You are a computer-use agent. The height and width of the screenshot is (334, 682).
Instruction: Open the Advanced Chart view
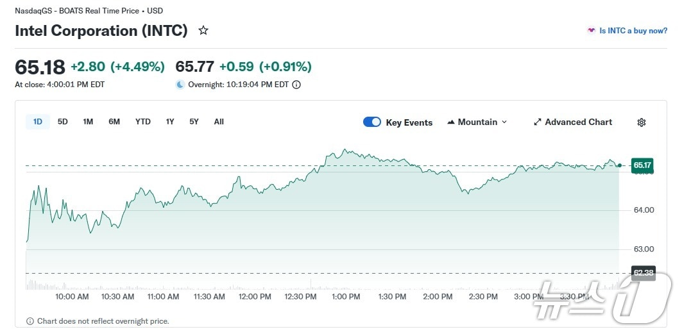578,122
